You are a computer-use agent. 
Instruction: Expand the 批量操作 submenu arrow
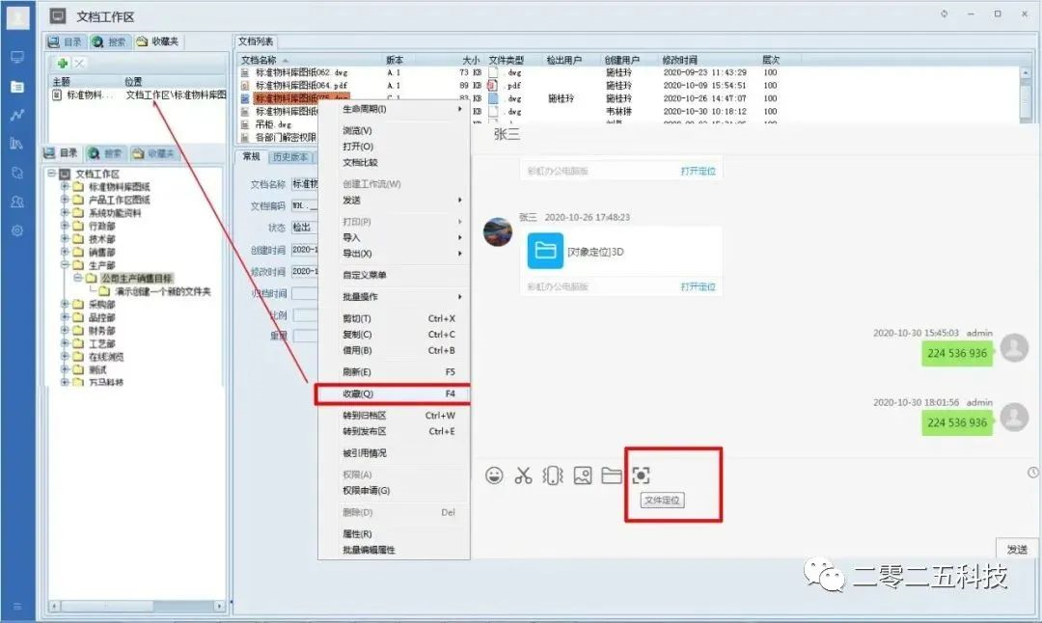click(461, 296)
